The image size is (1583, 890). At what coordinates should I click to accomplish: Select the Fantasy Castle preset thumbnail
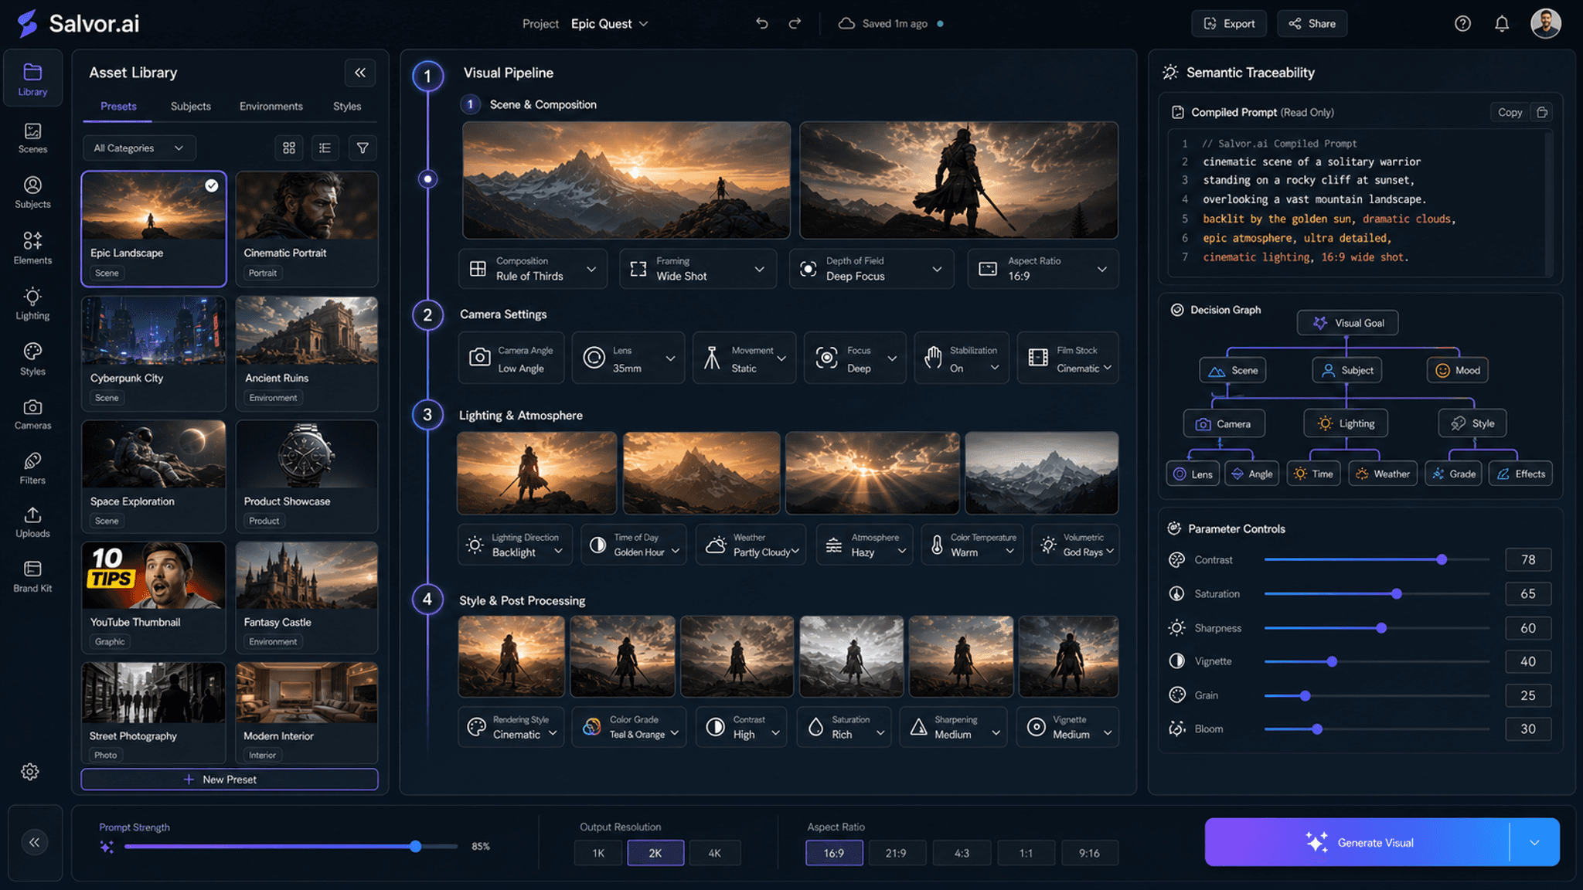(x=307, y=575)
